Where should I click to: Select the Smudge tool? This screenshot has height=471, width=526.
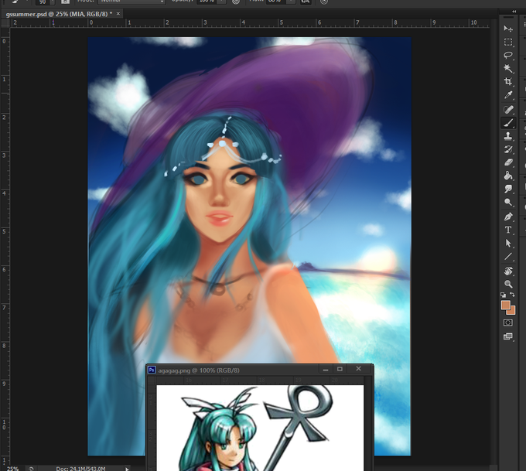pos(508,189)
